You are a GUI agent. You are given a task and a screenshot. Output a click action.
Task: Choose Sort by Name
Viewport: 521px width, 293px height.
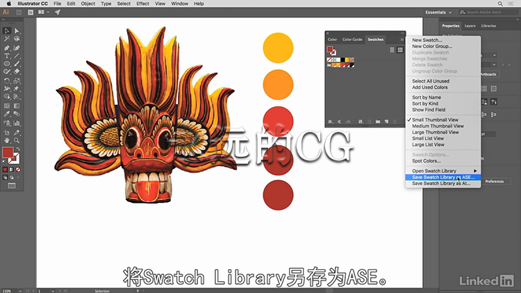443,97
